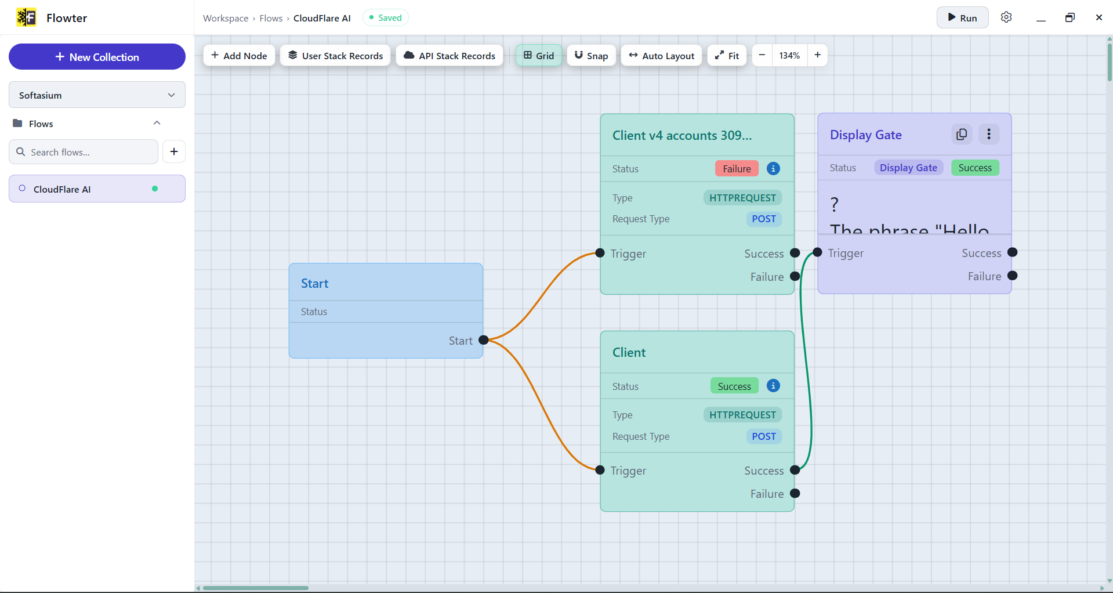
Task: Toggle the Grid option
Action: (x=539, y=55)
